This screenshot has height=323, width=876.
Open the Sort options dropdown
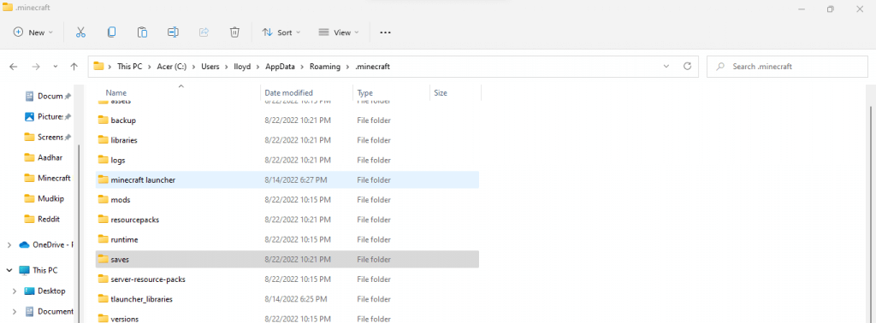coord(281,32)
